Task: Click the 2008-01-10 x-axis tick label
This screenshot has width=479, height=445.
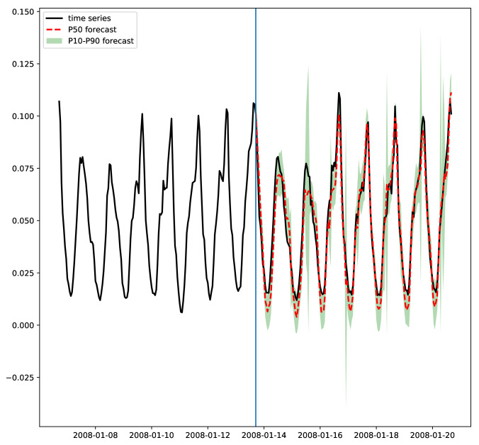Action: click(x=152, y=435)
